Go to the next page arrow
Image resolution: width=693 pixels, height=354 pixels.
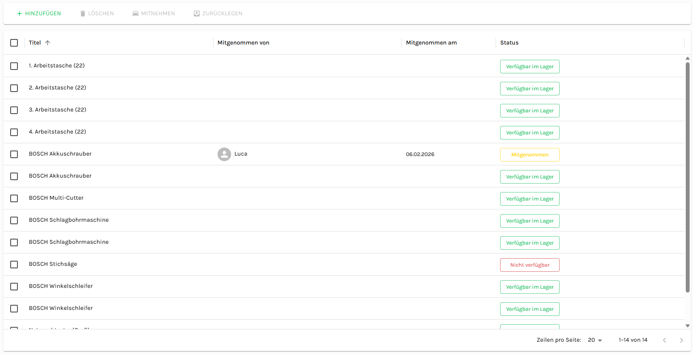681,340
